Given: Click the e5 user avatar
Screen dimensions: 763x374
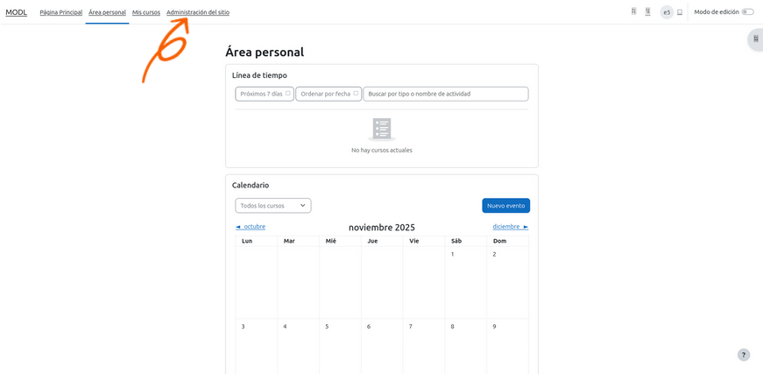Looking at the screenshot, I should click(x=667, y=12).
